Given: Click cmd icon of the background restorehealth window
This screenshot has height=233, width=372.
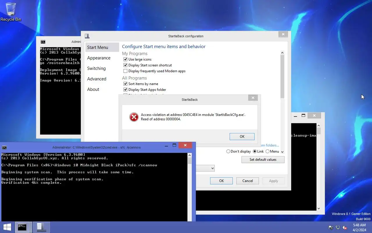Looking at the screenshot, I should pos(43,42).
